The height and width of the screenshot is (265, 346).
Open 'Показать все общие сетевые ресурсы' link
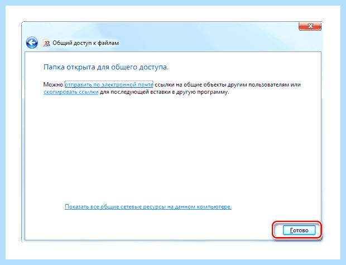tap(148, 207)
